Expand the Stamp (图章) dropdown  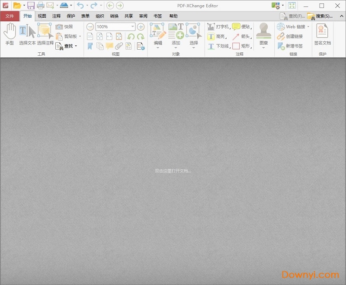263,48
